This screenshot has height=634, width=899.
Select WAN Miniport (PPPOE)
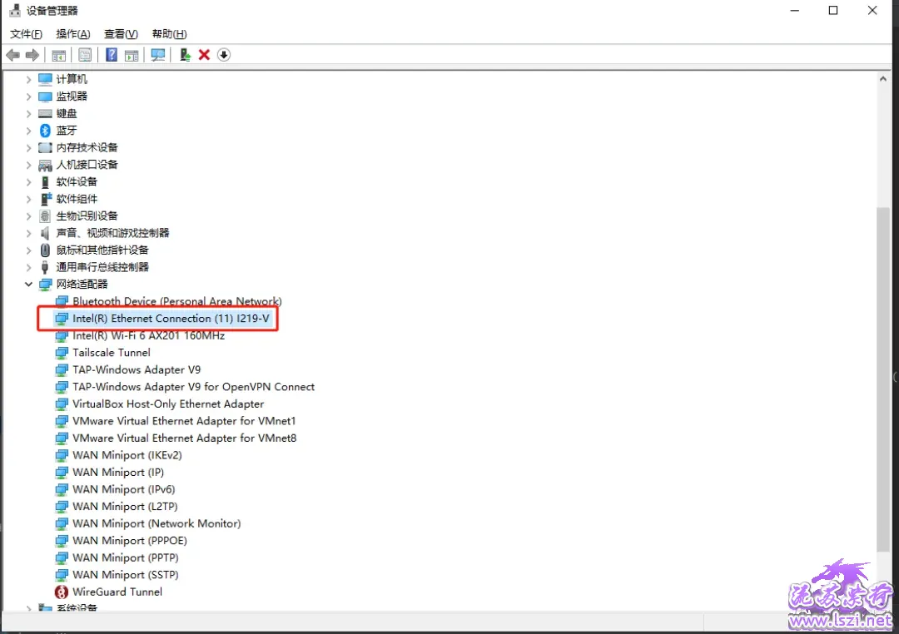point(130,541)
